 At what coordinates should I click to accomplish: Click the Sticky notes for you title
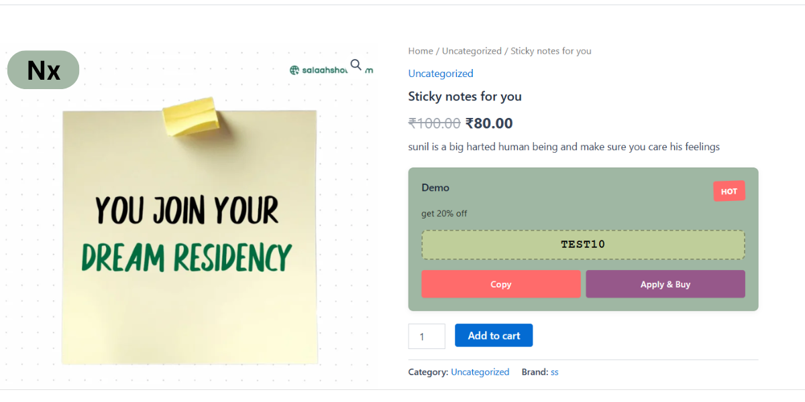coord(465,96)
